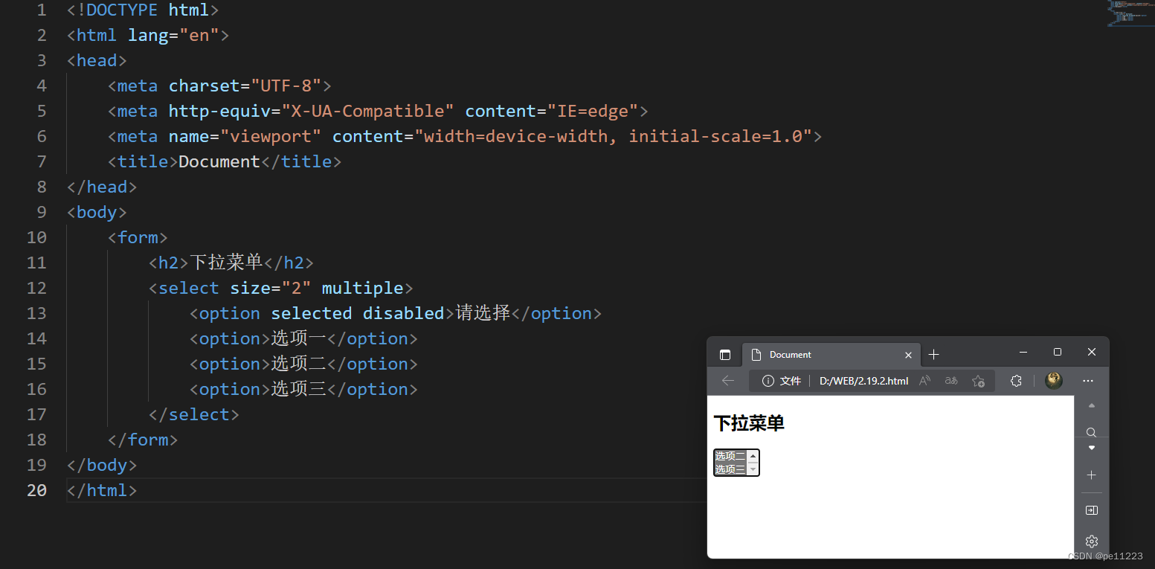This screenshot has height=569, width=1155.
Task: Open the translate icon in address bar
Action: pyautogui.click(x=951, y=381)
